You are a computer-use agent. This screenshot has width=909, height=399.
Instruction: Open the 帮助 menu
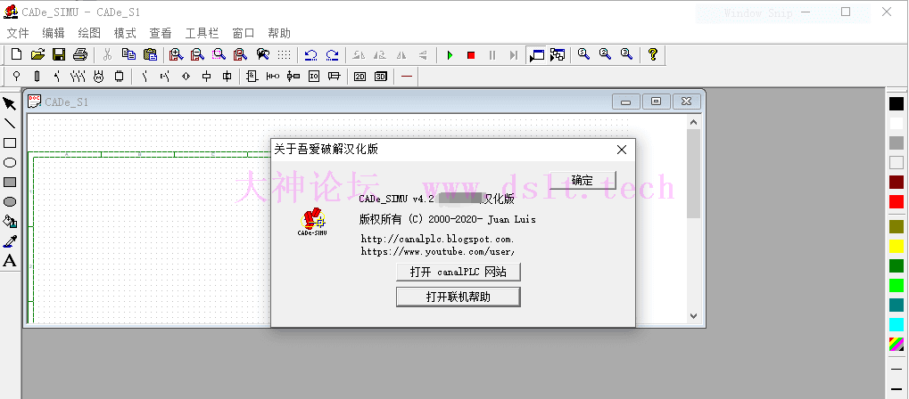[279, 33]
